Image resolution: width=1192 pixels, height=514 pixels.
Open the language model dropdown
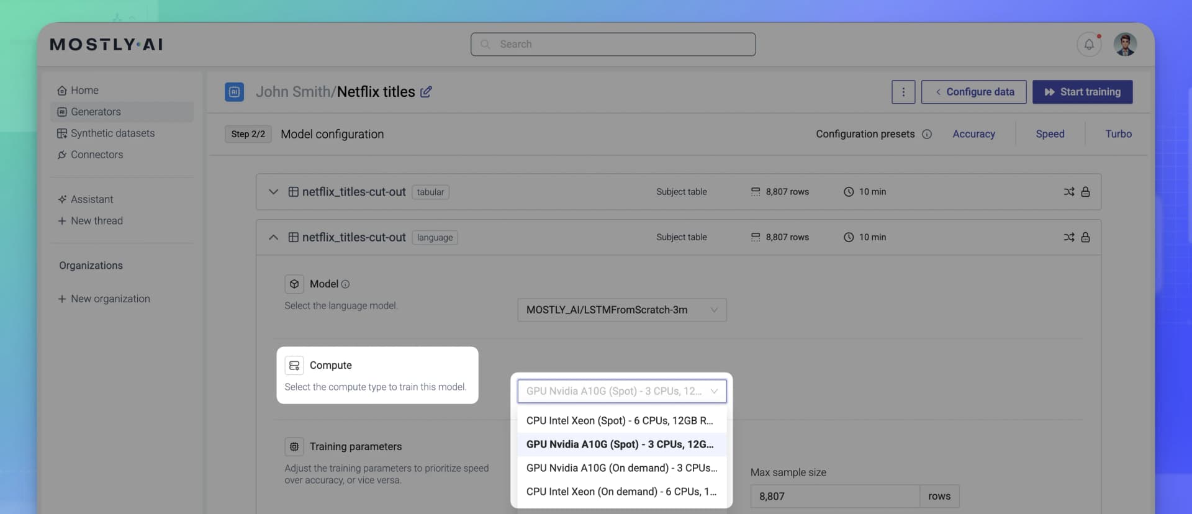[621, 310]
